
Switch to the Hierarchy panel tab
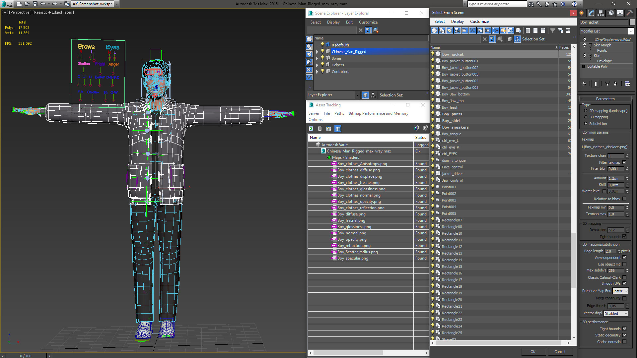coord(601,13)
